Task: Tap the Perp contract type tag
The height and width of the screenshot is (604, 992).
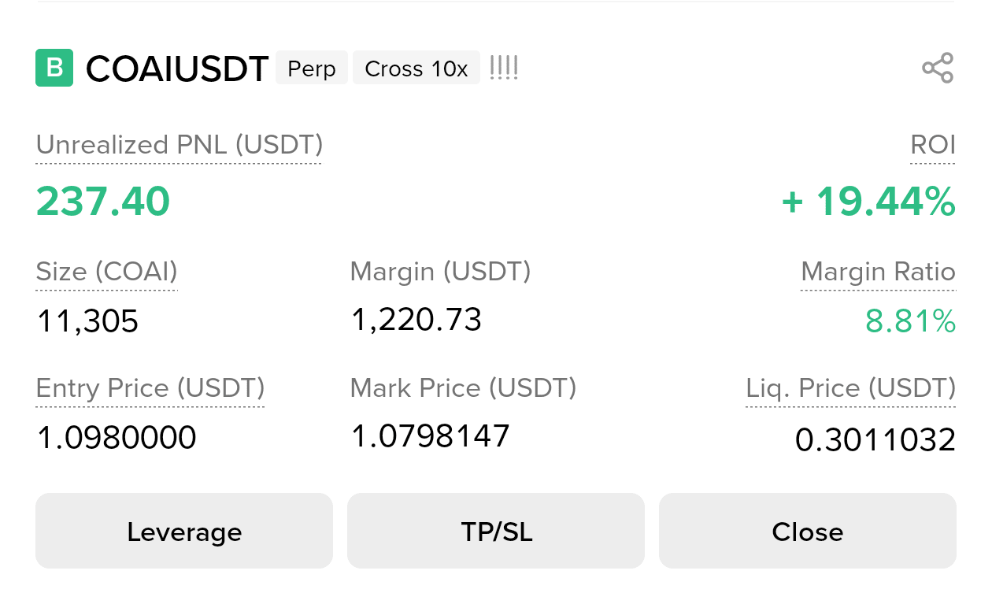Action: (312, 69)
